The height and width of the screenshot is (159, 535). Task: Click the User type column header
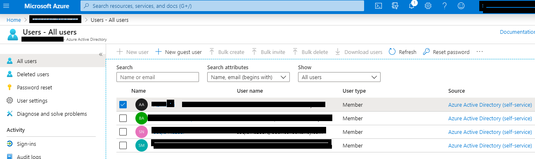354,91
